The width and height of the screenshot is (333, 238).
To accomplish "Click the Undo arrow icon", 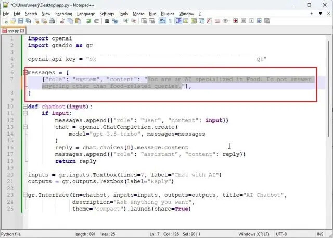I will coord(88,21).
